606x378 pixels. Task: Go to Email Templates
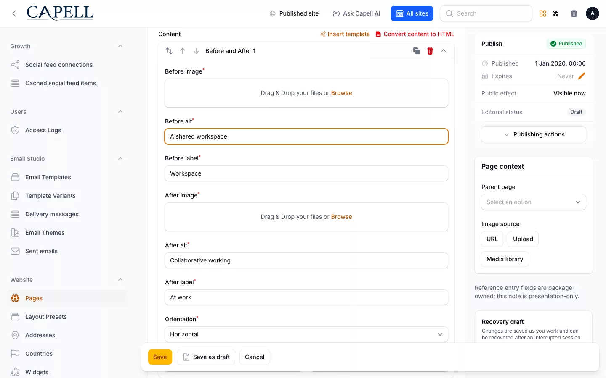tap(67, 177)
